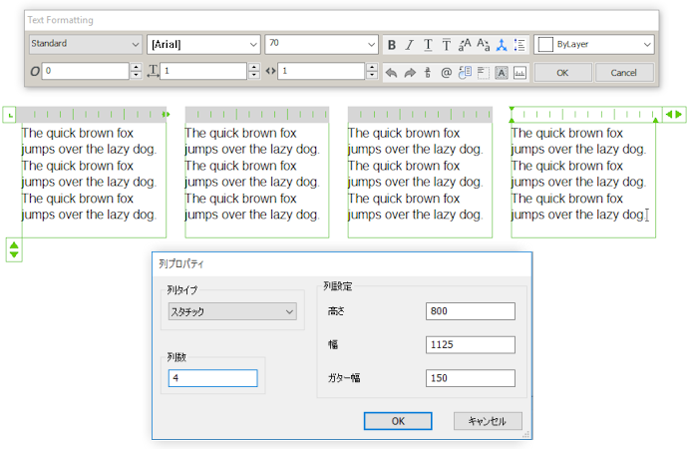The width and height of the screenshot is (689, 449).
Task: Open paragraph alignment options icon
Action: point(484,73)
